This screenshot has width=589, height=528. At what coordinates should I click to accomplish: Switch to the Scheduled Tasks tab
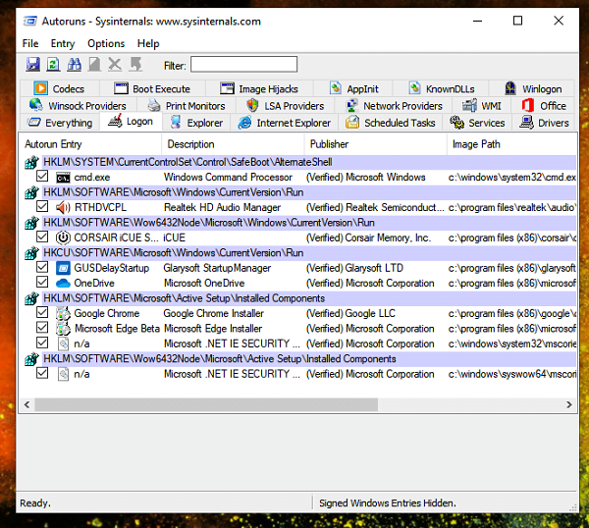[x=391, y=123]
